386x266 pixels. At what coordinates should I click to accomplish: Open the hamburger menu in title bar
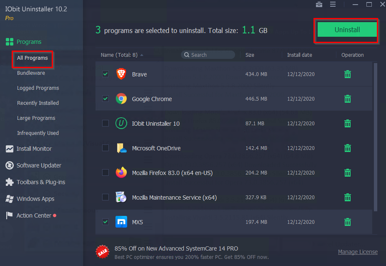tap(333, 5)
